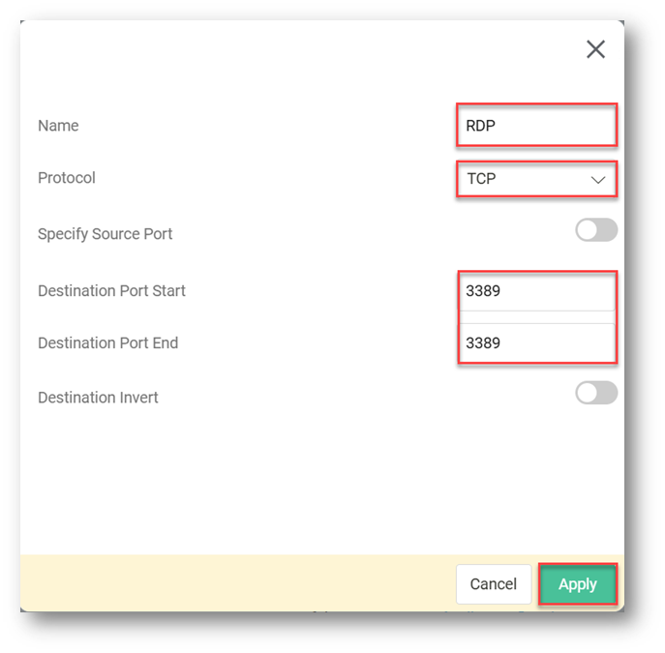Open the Protocol dropdown showing TCP
The image size is (665, 653).
pyautogui.click(x=535, y=179)
